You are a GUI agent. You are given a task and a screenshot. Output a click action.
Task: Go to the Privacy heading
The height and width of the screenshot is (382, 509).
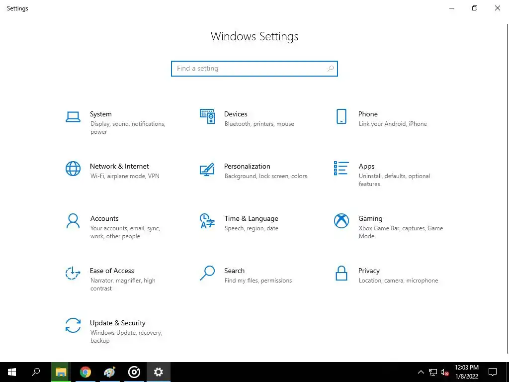pyautogui.click(x=369, y=271)
